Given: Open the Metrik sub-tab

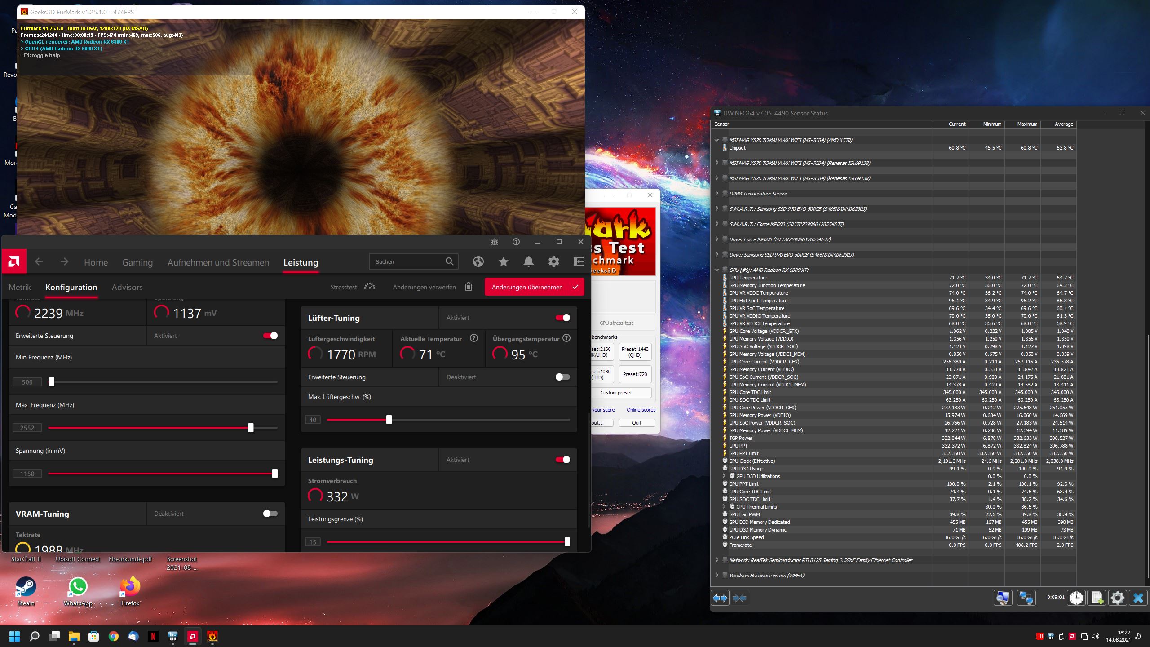Looking at the screenshot, I should 20,287.
